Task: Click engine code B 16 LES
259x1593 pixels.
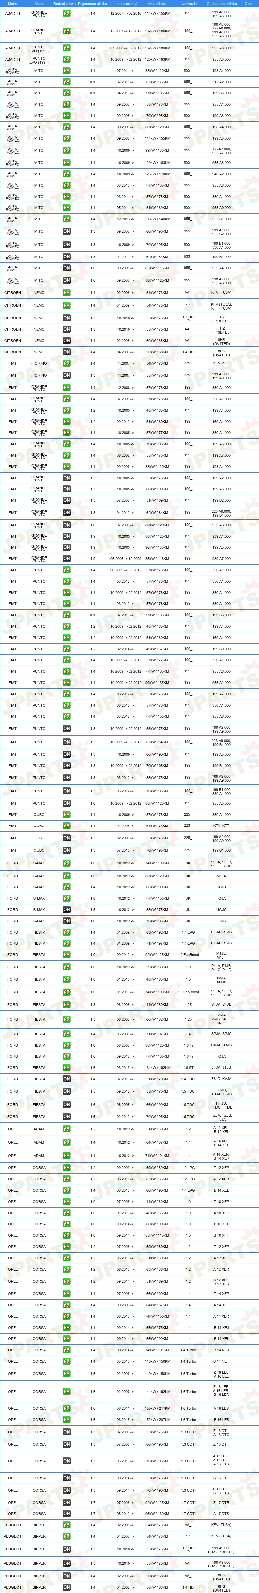Action: 221,1420
